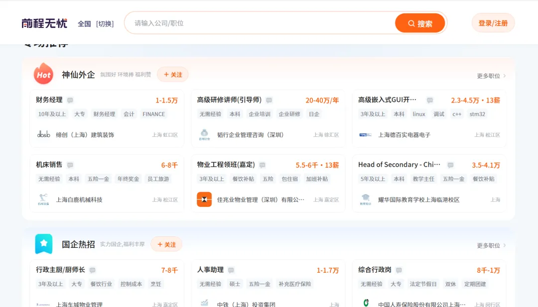The width and height of the screenshot is (538, 307).
Task: Open the 财务经理 job title
Action: tap(49, 100)
